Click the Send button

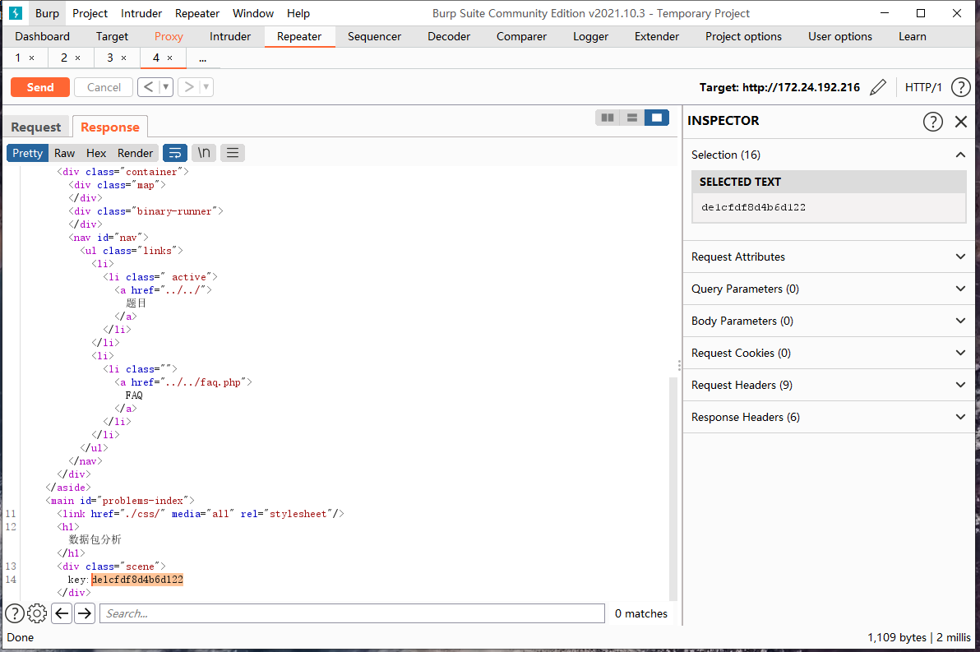pos(40,87)
